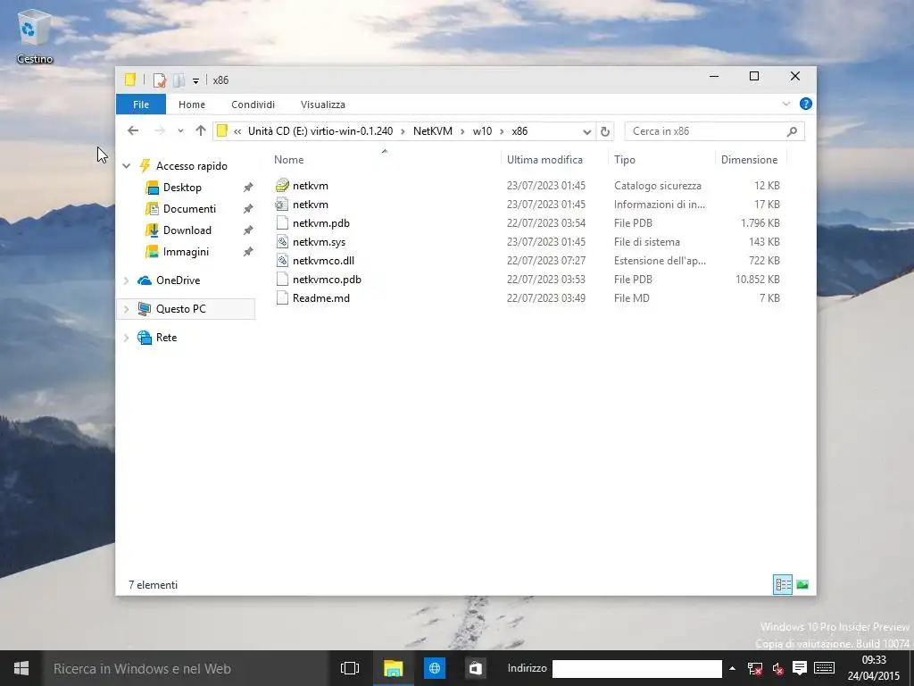
Task: Expand the OneDrive tree node
Action: (x=127, y=280)
